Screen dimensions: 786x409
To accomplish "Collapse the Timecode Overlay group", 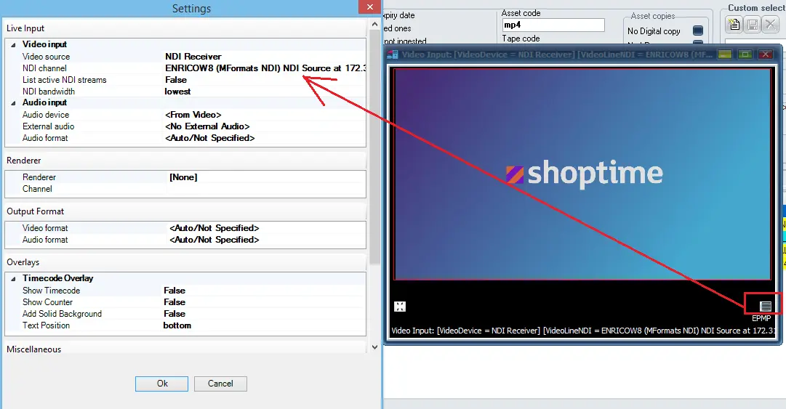I will pyautogui.click(x=12, y=278).
